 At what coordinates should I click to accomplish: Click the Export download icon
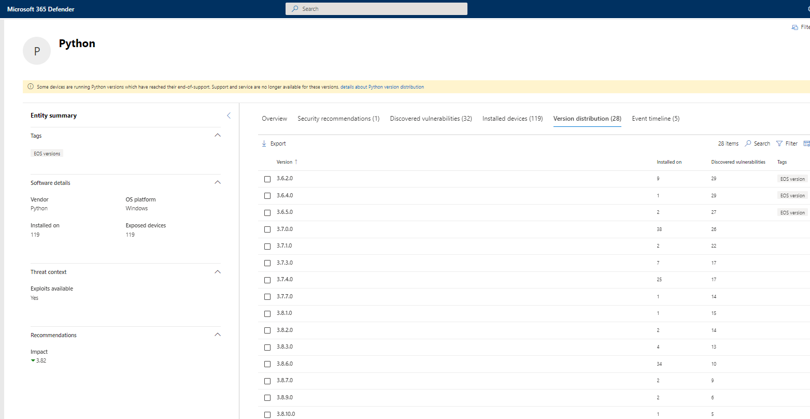point(264,143)
